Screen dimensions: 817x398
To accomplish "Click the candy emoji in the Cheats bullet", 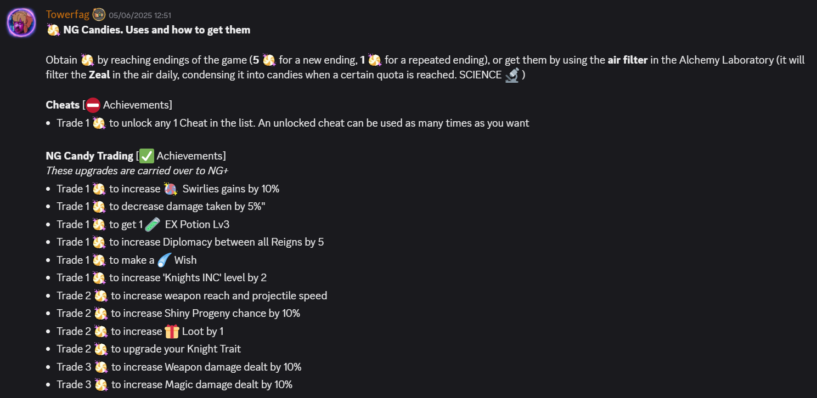I will (x=99, y=123).
